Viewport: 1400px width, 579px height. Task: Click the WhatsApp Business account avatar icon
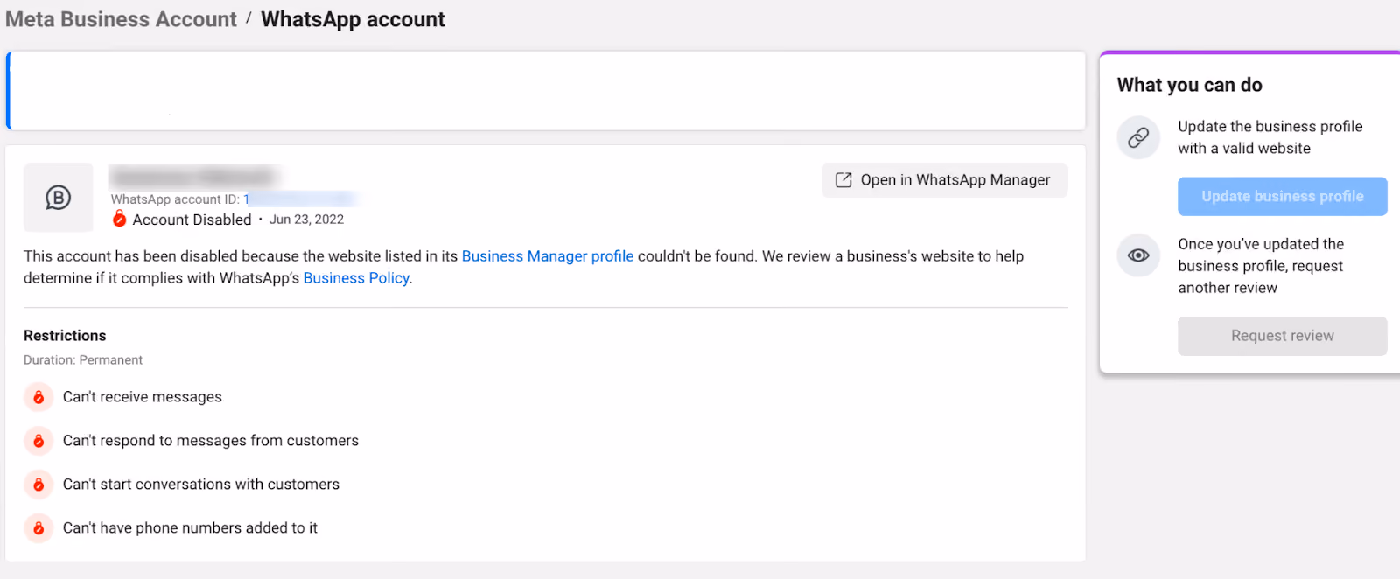[58, 198]
